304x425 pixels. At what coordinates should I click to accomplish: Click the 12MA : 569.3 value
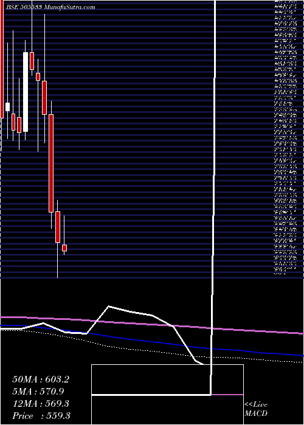click(41, 404)
